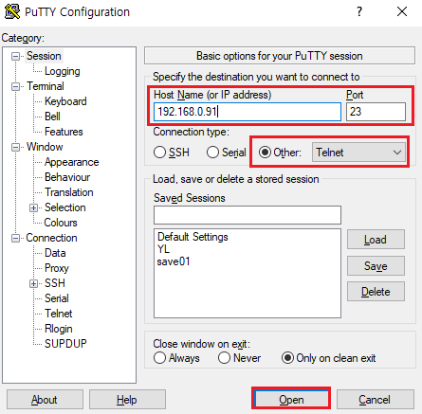Open SSH settings under Connection
Screen dimensions: 422x414
pyautogui.click(x=55, y=283)
